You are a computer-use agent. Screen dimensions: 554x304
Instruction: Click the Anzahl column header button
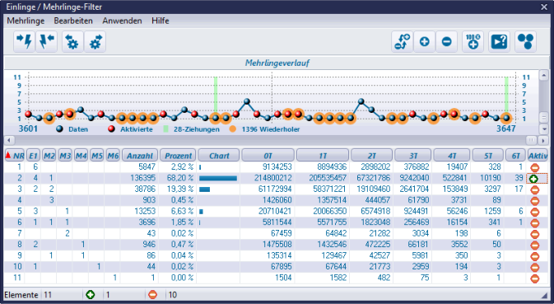pyautogui.click(x=140, y=156)
